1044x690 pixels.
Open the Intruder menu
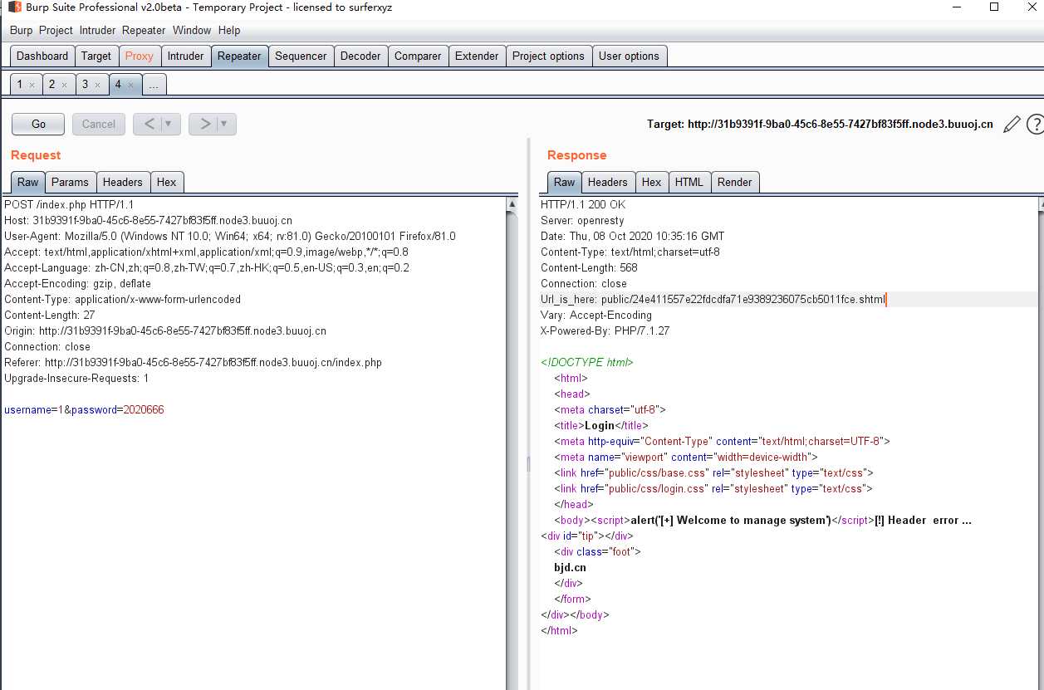98,30
